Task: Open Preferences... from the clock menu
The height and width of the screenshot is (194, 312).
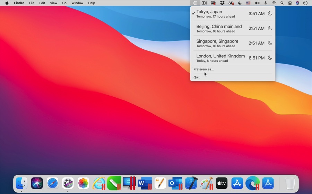Action: click(x=203, y=69)
